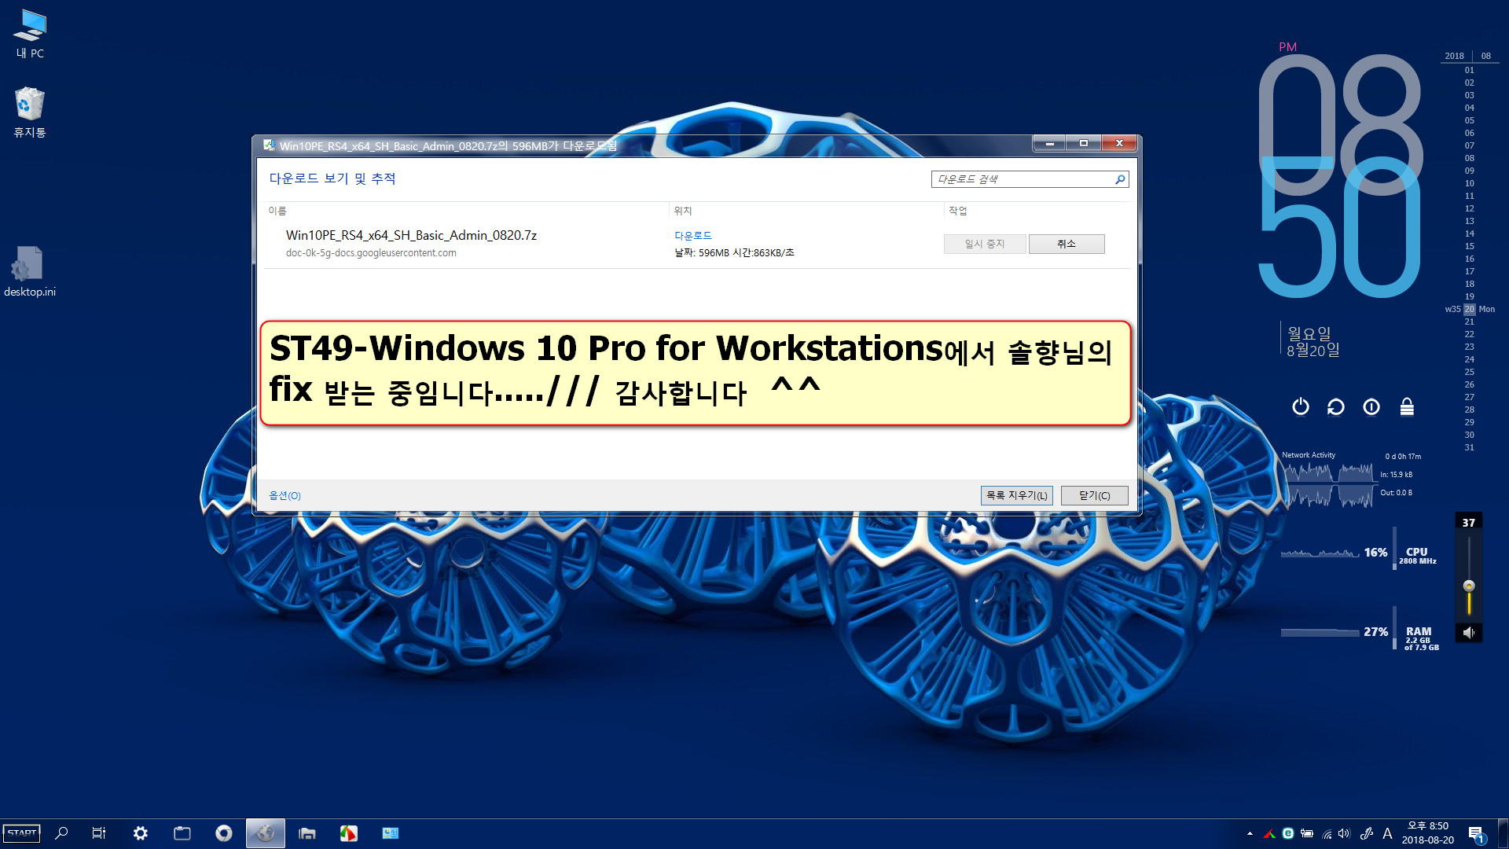The image size is (1509, 849).
Task: Click the 옵션(O) options link
Action: point(285,495)
